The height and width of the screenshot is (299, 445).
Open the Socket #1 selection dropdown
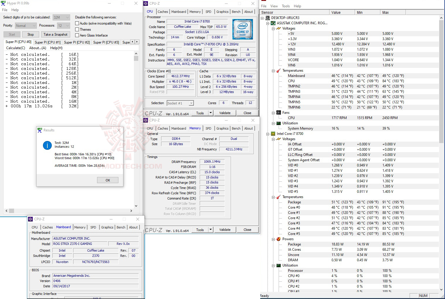pos(180,103)
